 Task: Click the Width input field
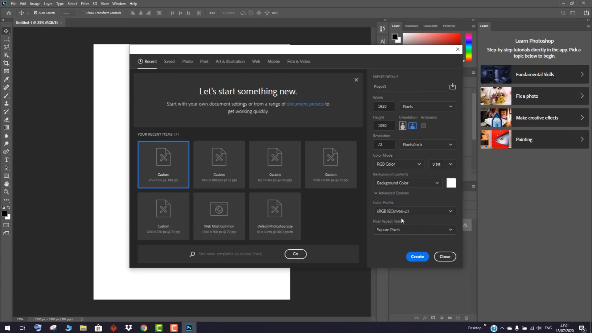384,106
